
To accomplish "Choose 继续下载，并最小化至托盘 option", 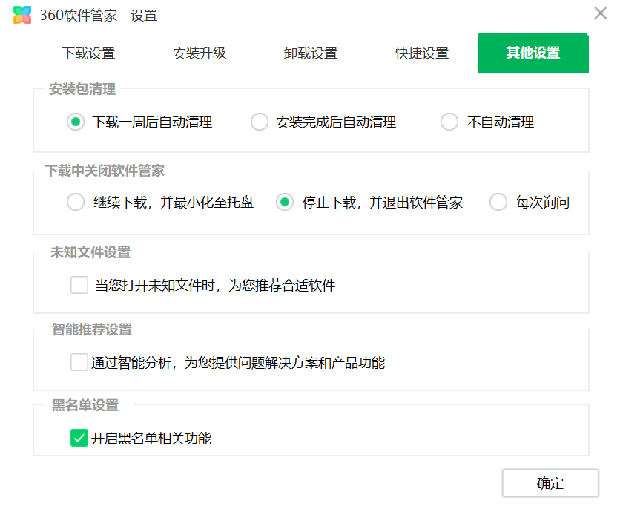I will tap(76, 202).
